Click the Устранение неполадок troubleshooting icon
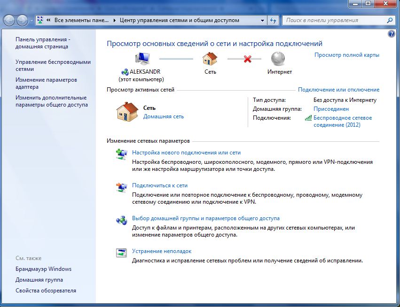The width and height of the screenshot is (400, 307). (x=121, y=253)
